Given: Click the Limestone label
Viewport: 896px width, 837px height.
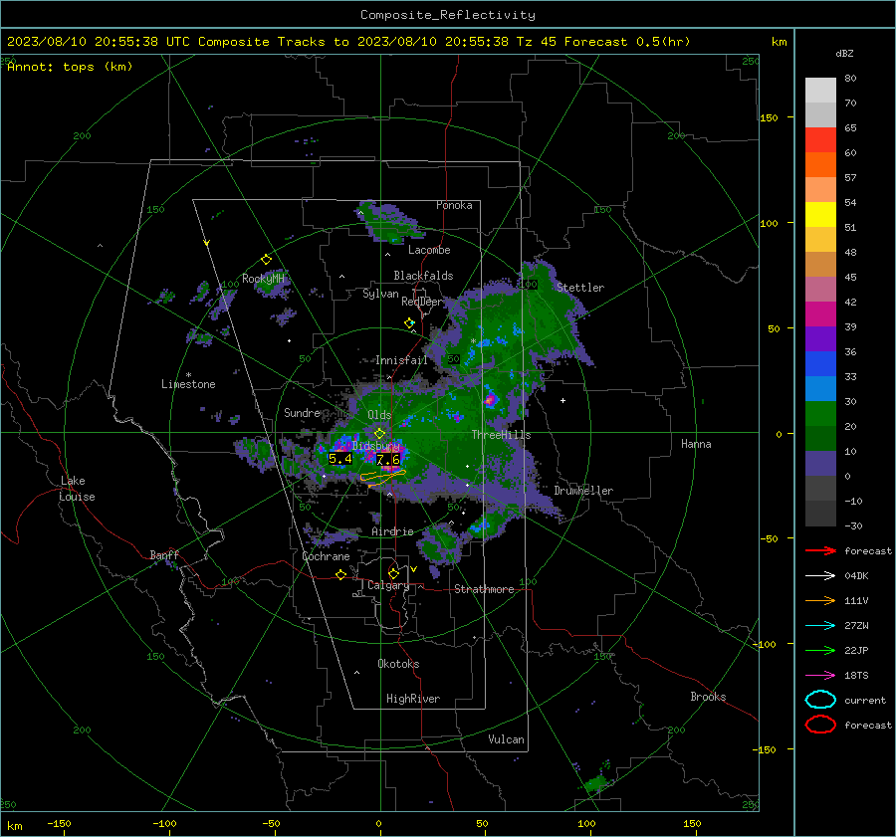Looking at the screenshot, I should pyautogui.click(x=188, y=384).
